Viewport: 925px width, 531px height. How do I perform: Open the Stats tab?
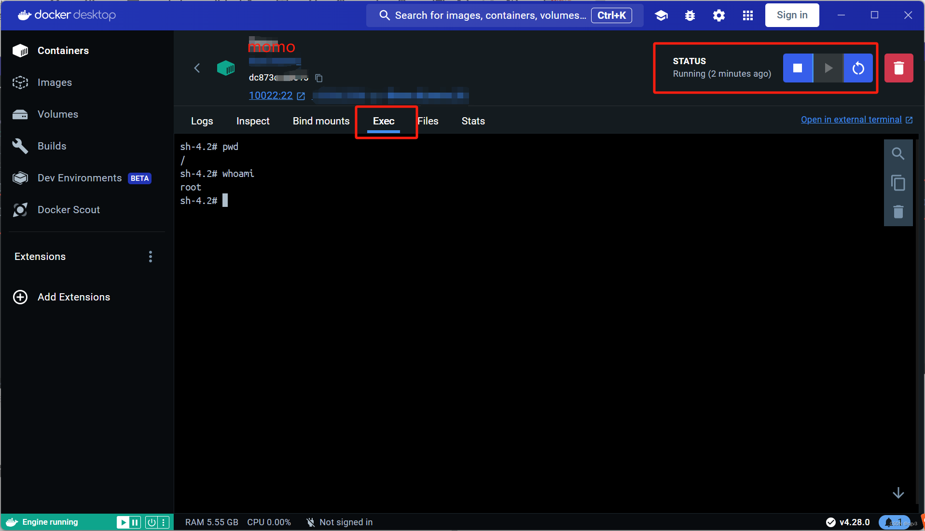(x=473, y=121)
